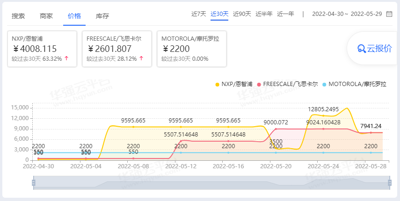Click the yellow NXP legend dot

[x=218, y=84]
